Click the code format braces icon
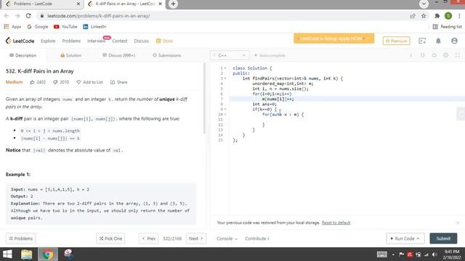The image size is (465, 261). [422, 55]
